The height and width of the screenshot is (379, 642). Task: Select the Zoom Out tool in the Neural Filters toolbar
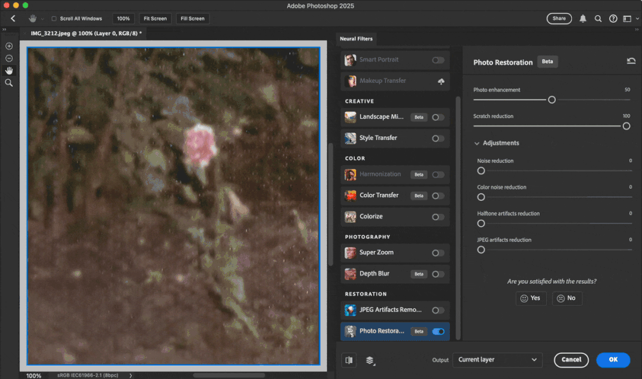point(9,58)
